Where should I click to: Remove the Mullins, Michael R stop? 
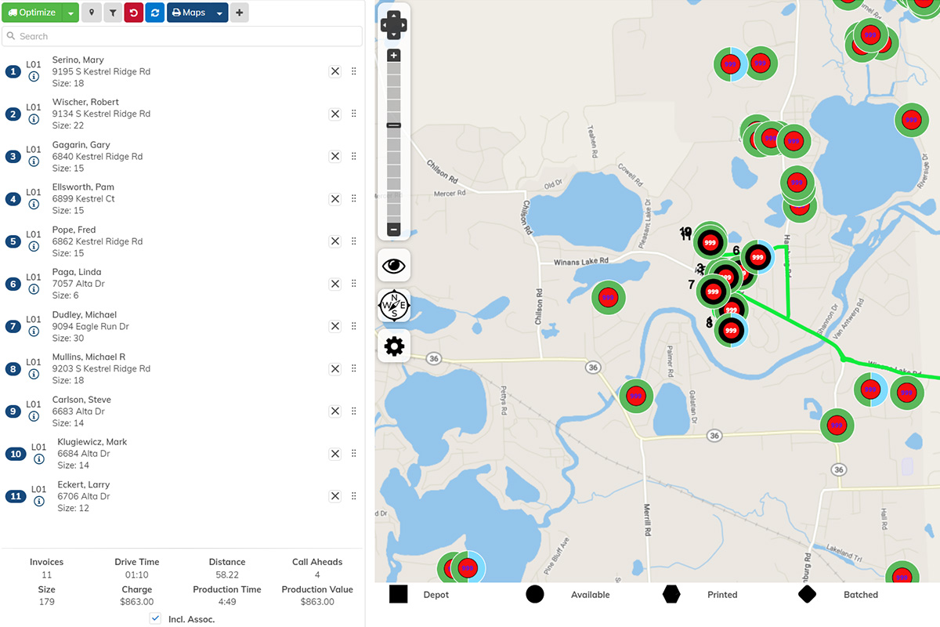tap(335, 368)
